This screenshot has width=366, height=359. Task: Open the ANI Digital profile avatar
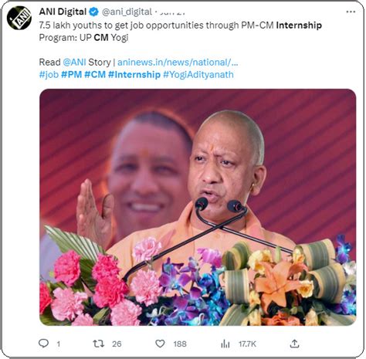(x=19, y=18)
